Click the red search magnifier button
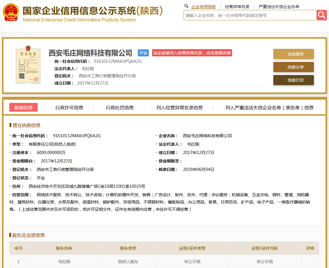 321,15
